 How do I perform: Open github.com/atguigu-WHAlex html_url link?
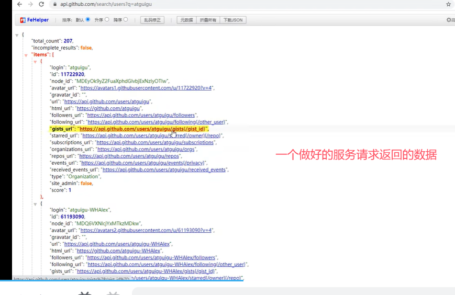(x=118, y=251)
